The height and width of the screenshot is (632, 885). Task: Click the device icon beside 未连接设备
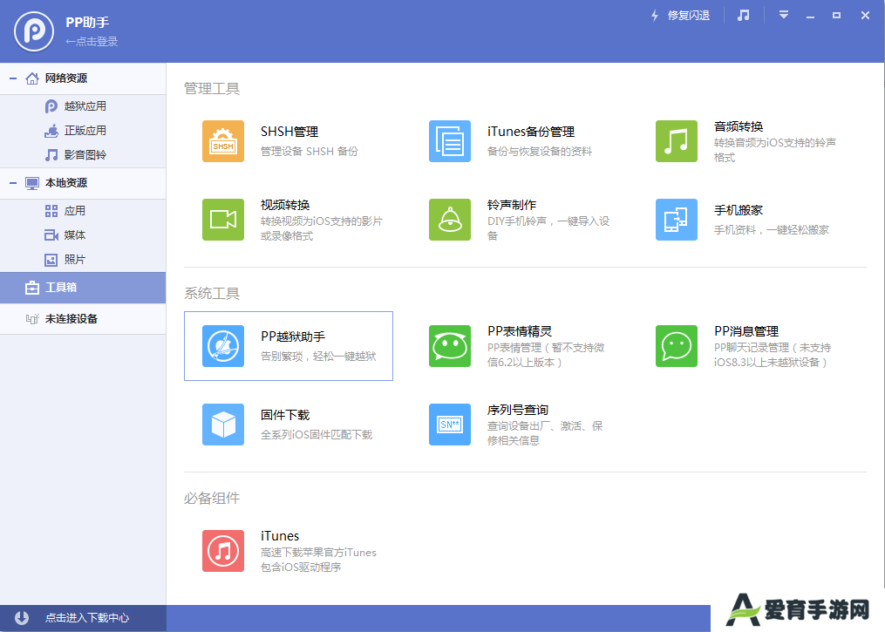pos(32,319)
